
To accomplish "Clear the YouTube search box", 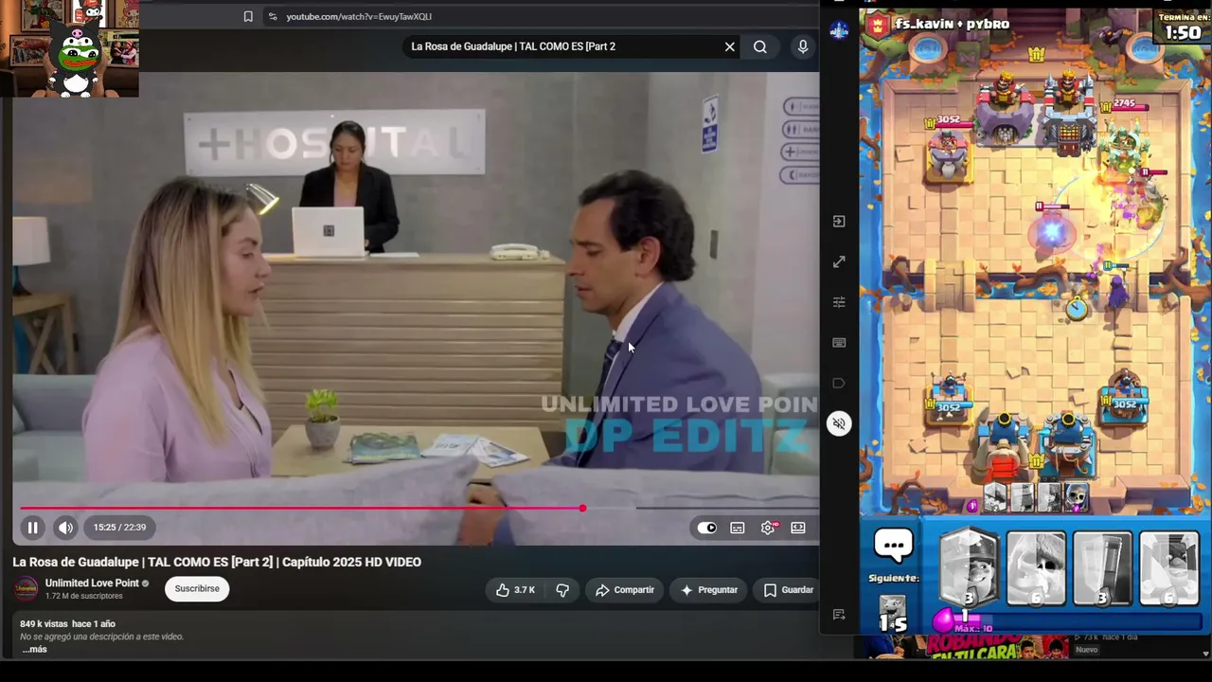I will (x=730, y=46).
